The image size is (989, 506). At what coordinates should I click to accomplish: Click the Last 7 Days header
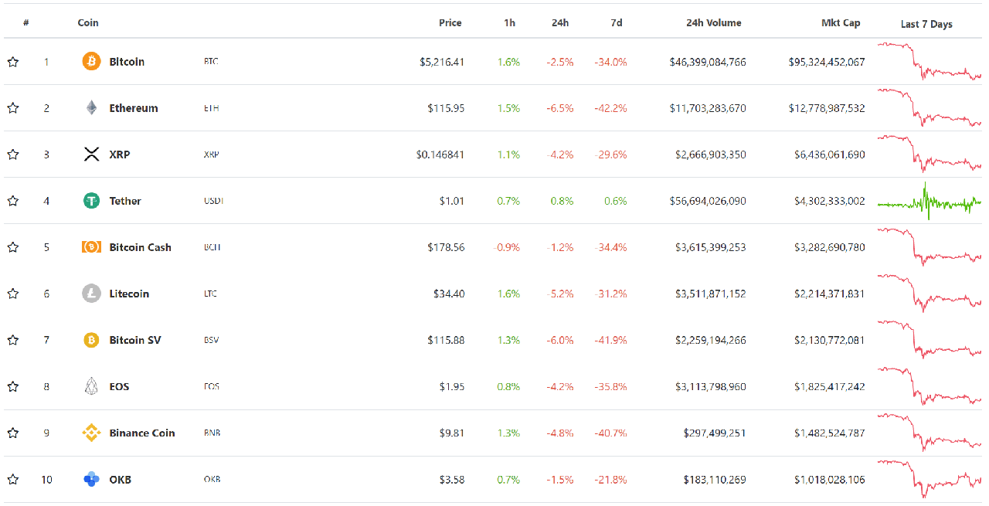pos(926,24)
